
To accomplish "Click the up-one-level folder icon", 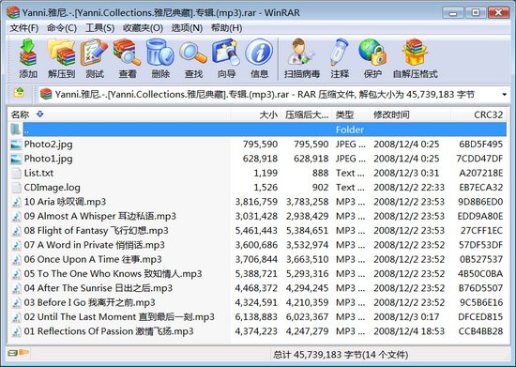I will (19, 93).
